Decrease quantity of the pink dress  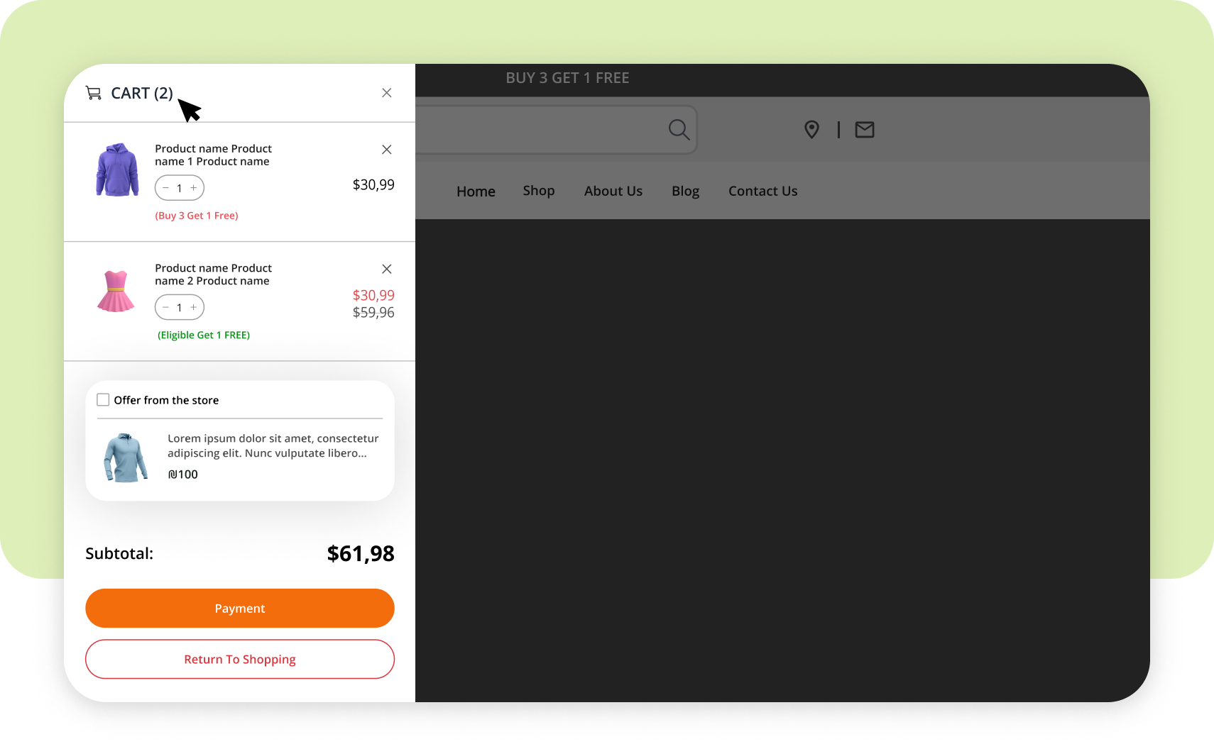click(x=165, y=307)
